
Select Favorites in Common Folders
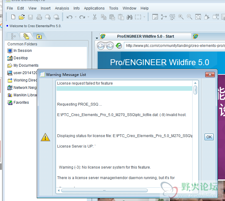coord(18,103)
